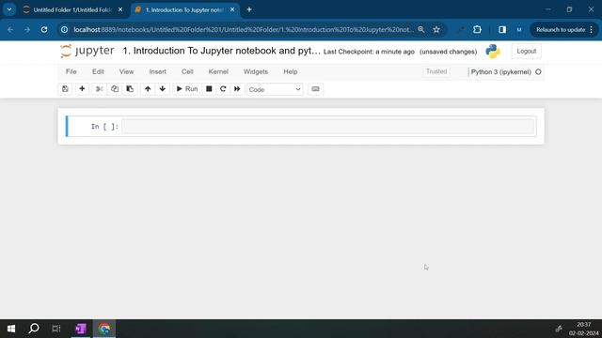This screenshot has height=338, width=602.
Task: Click the Logout button
Action: [527, 51]
